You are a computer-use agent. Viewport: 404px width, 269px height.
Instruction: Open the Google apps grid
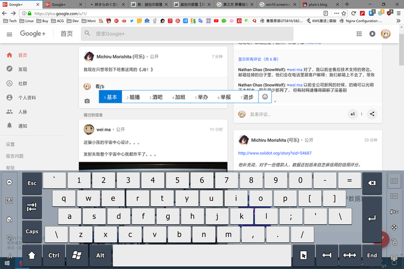[x=359, y=34]
